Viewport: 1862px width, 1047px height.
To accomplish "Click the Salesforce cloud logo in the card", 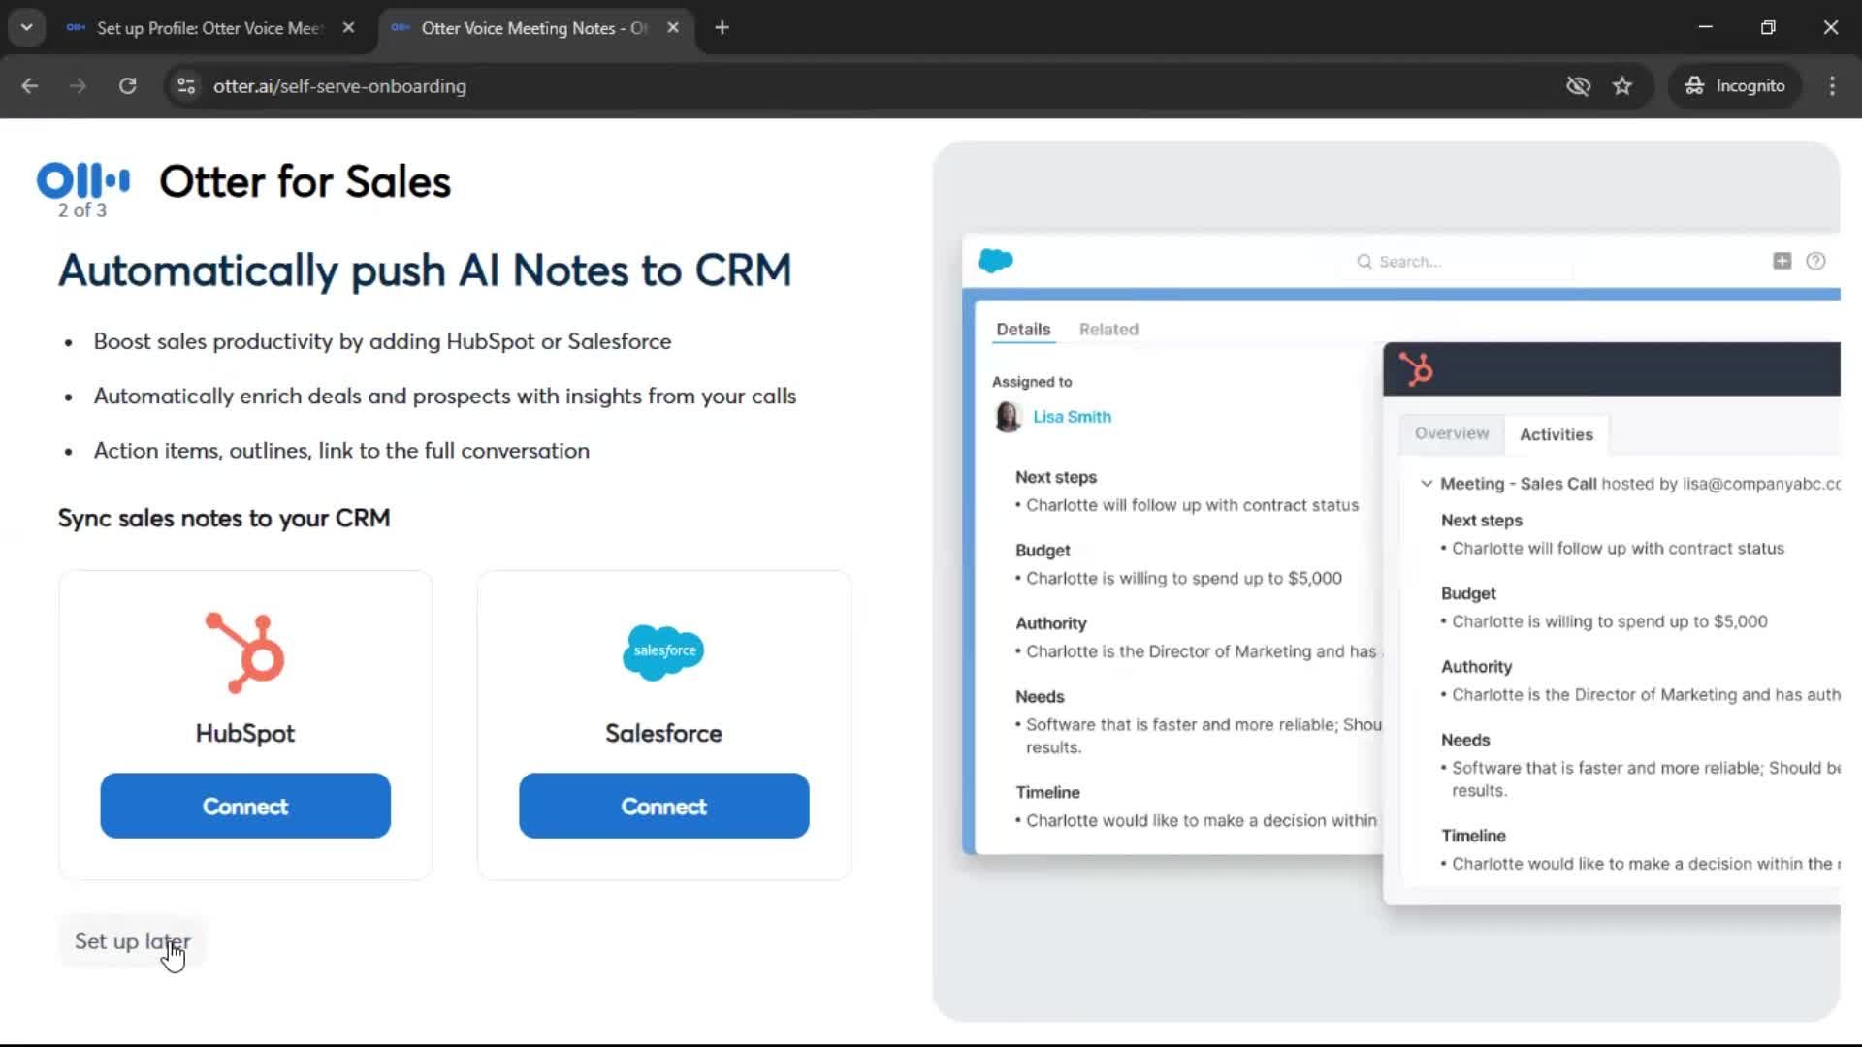I will tap(663, 651).
